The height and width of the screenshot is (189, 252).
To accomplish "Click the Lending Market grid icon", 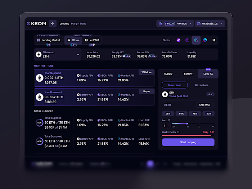I will pyautogui.click(x=39, y=40).
